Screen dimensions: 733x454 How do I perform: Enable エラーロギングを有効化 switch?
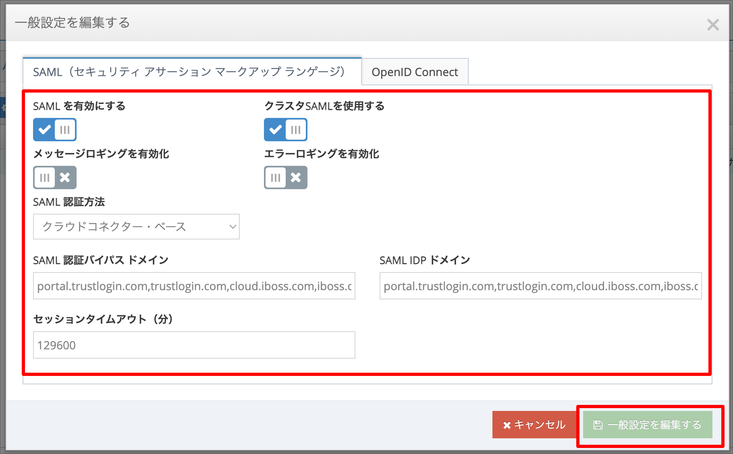tap(286, 177)
